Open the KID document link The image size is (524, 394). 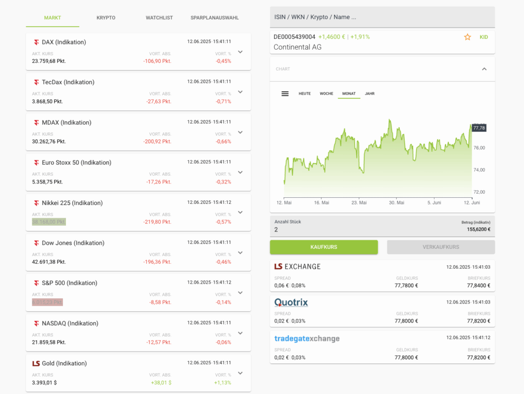click(x=484, y=37)
